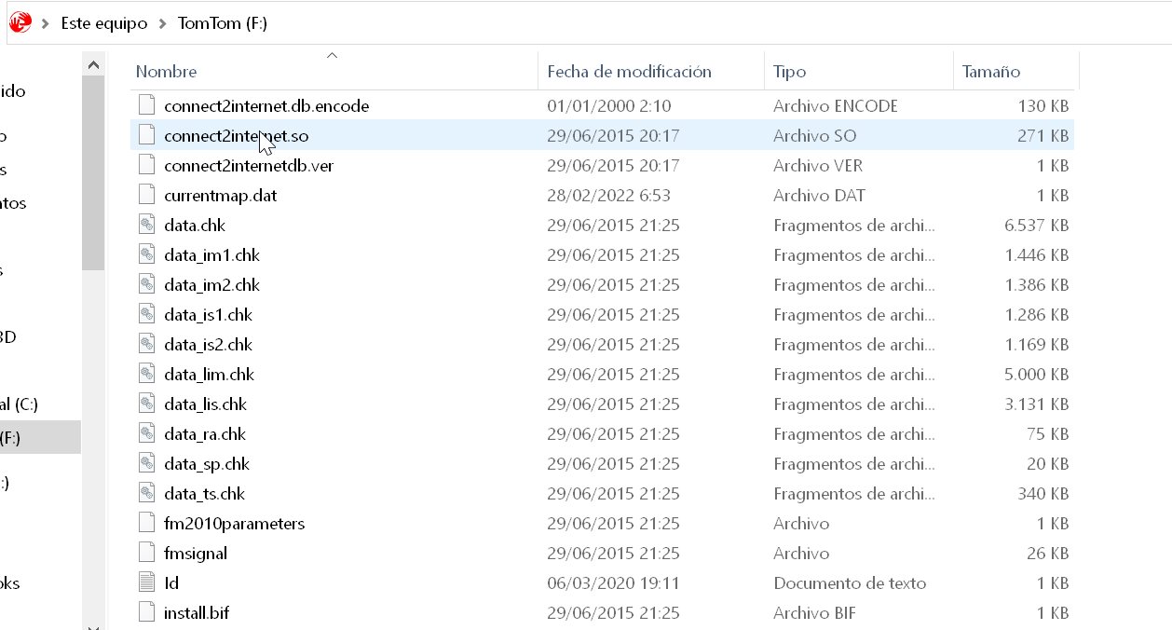
Task: Click the date '01/01/2000 2:10'
Action: point(608,105)
